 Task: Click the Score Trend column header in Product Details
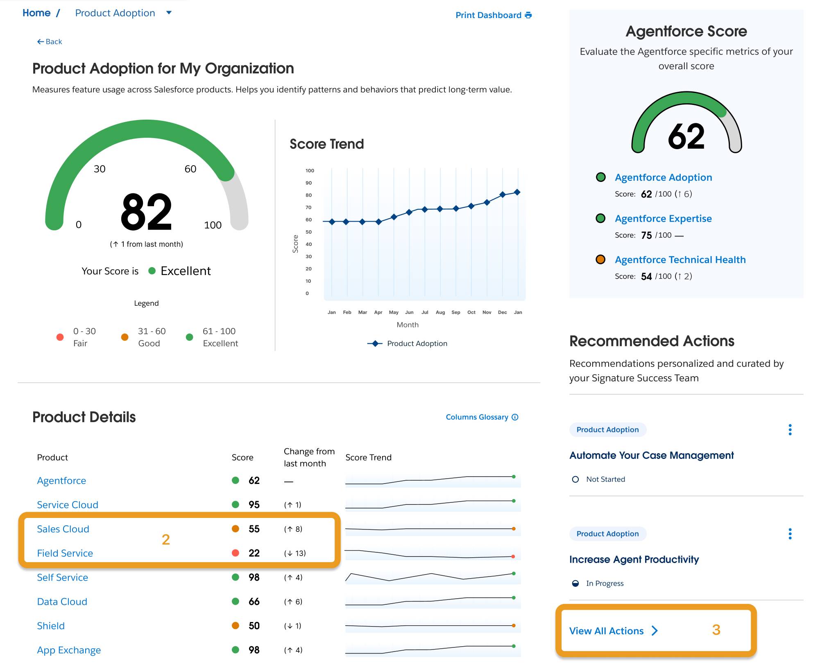click(368, 457)
